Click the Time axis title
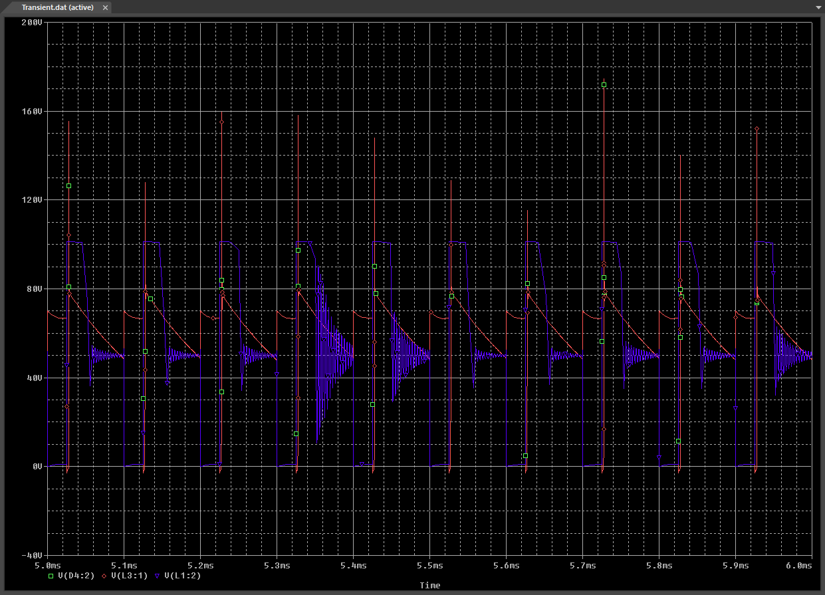This screenshot has width=825, height=595. [430, 586]
